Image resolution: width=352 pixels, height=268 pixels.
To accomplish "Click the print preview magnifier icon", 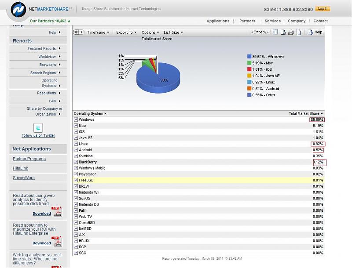I will [x=283, y=32].
